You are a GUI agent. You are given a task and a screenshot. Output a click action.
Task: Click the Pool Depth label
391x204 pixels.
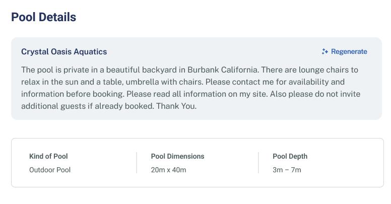290,156
